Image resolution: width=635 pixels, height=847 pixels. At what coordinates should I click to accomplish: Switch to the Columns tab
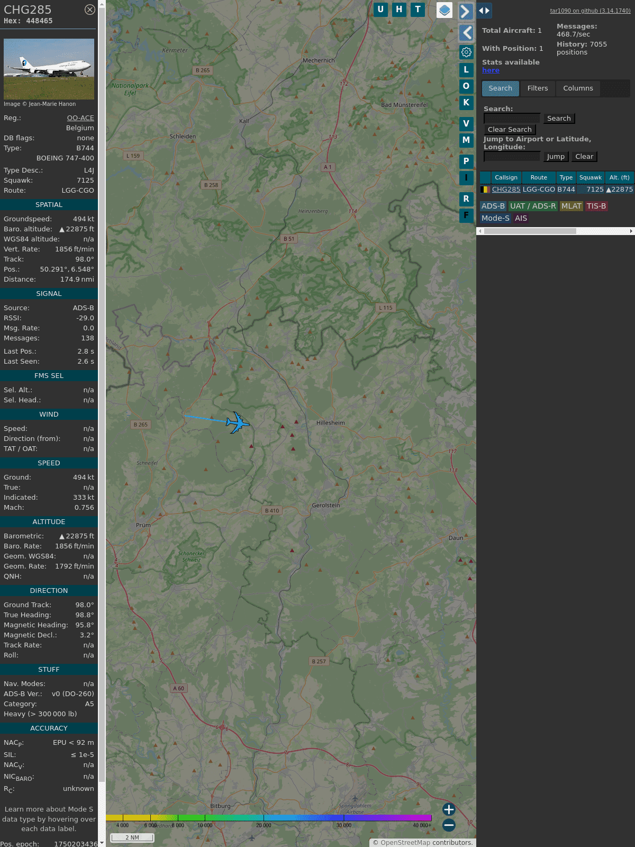(578, 88)
